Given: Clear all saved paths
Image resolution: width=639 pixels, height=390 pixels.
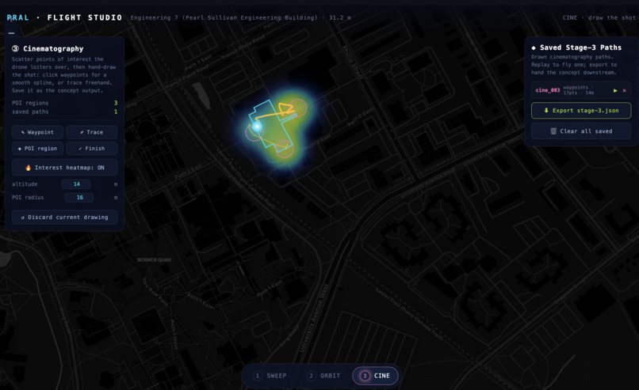Looking at the screenshot, I should coord(580,131).
